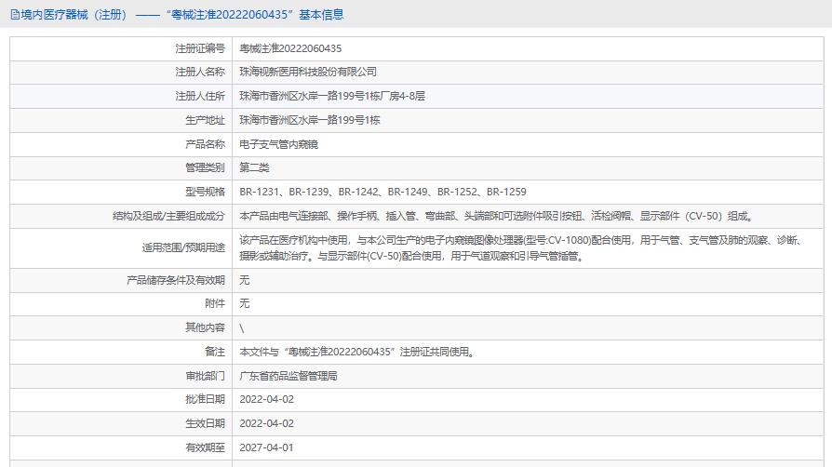Select 无 value in 附件 row
The image size is (832, 467).
pyautogui.click(x=244, y=303)
